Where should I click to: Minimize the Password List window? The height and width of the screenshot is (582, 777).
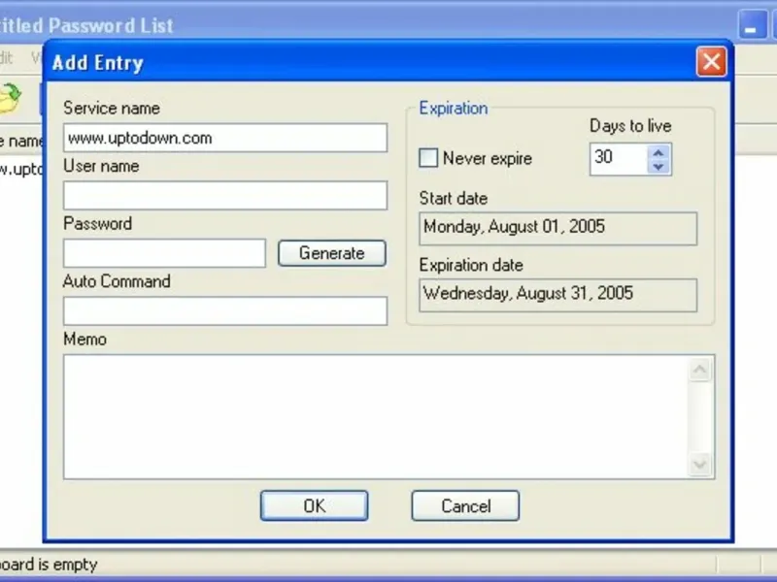point(752,25)
